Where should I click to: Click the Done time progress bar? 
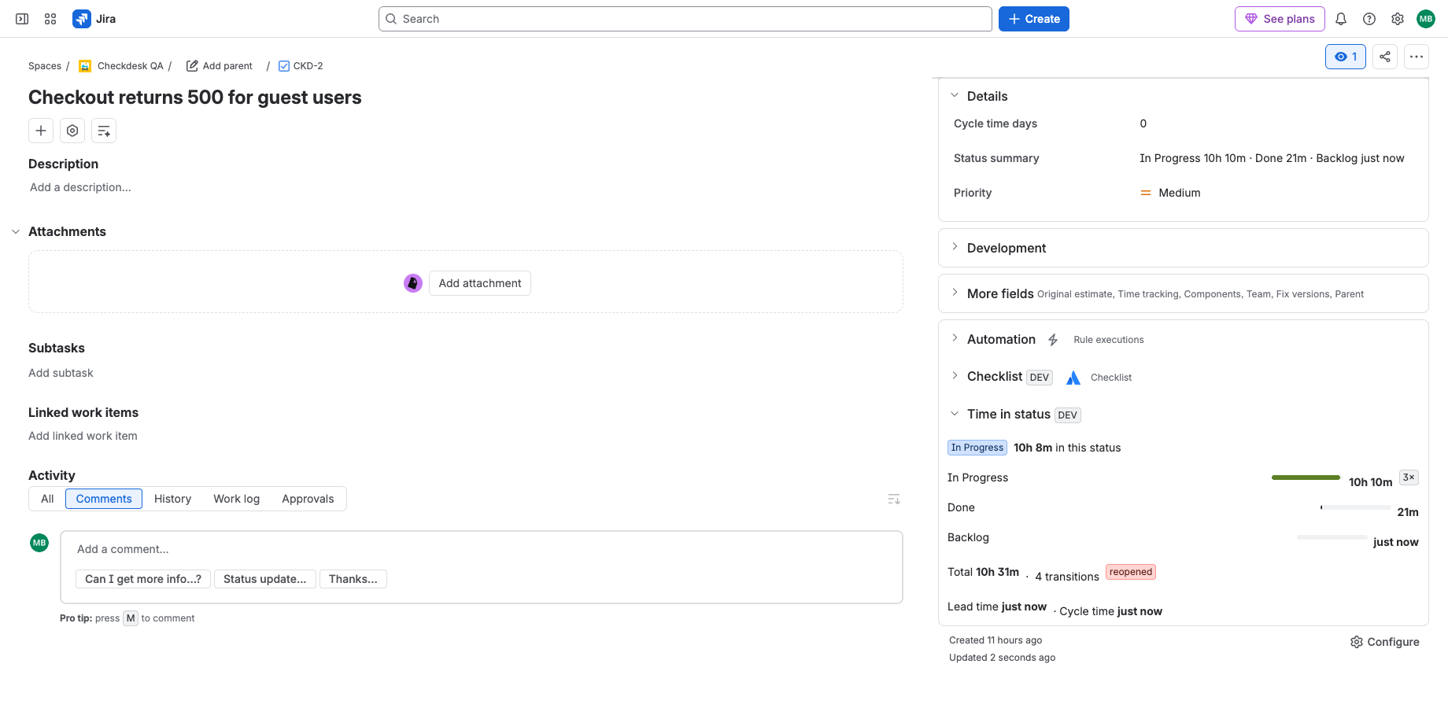tap(1355, 507)
